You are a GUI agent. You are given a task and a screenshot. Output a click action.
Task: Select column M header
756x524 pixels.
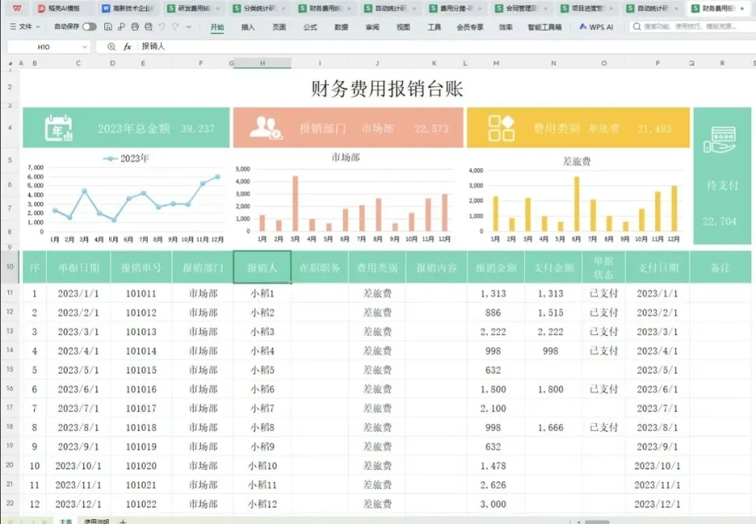pos(496,63)
